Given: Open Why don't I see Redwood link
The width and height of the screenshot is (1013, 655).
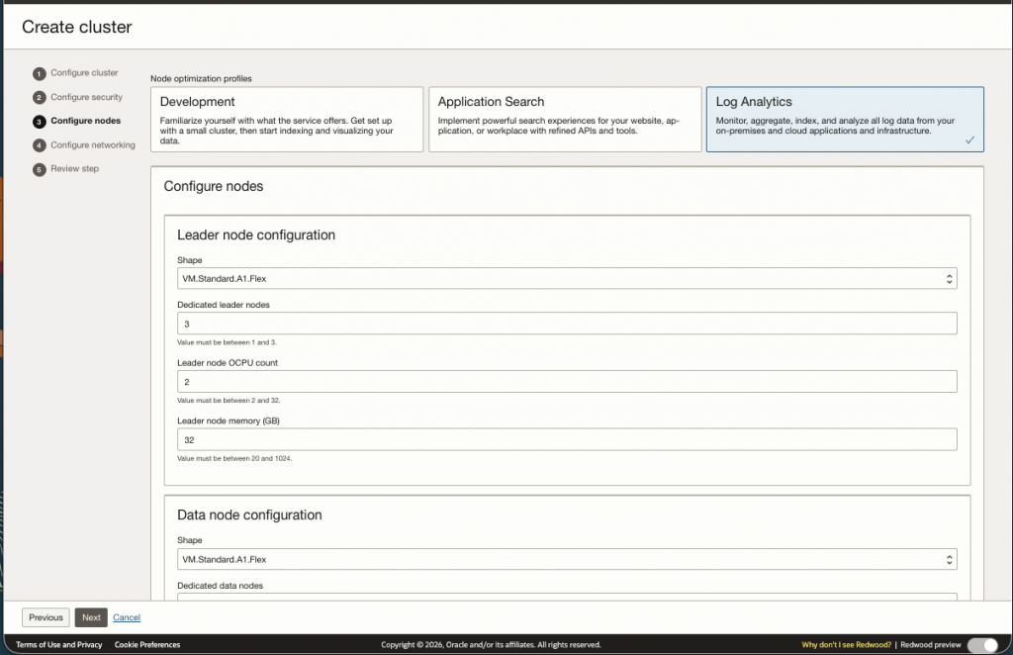Looking at the screenshot, I should [847, 645].
